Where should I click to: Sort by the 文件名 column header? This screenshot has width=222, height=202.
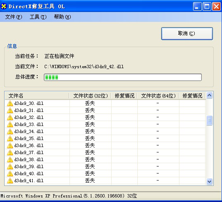tap(37, 96)
